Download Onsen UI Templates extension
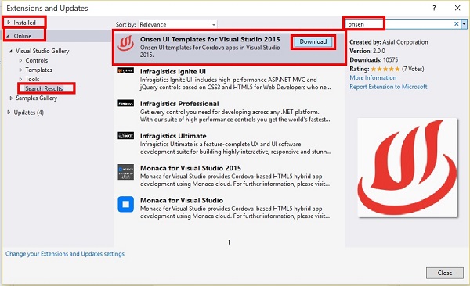This screenshot has height=286, width=470. point(313,41)
